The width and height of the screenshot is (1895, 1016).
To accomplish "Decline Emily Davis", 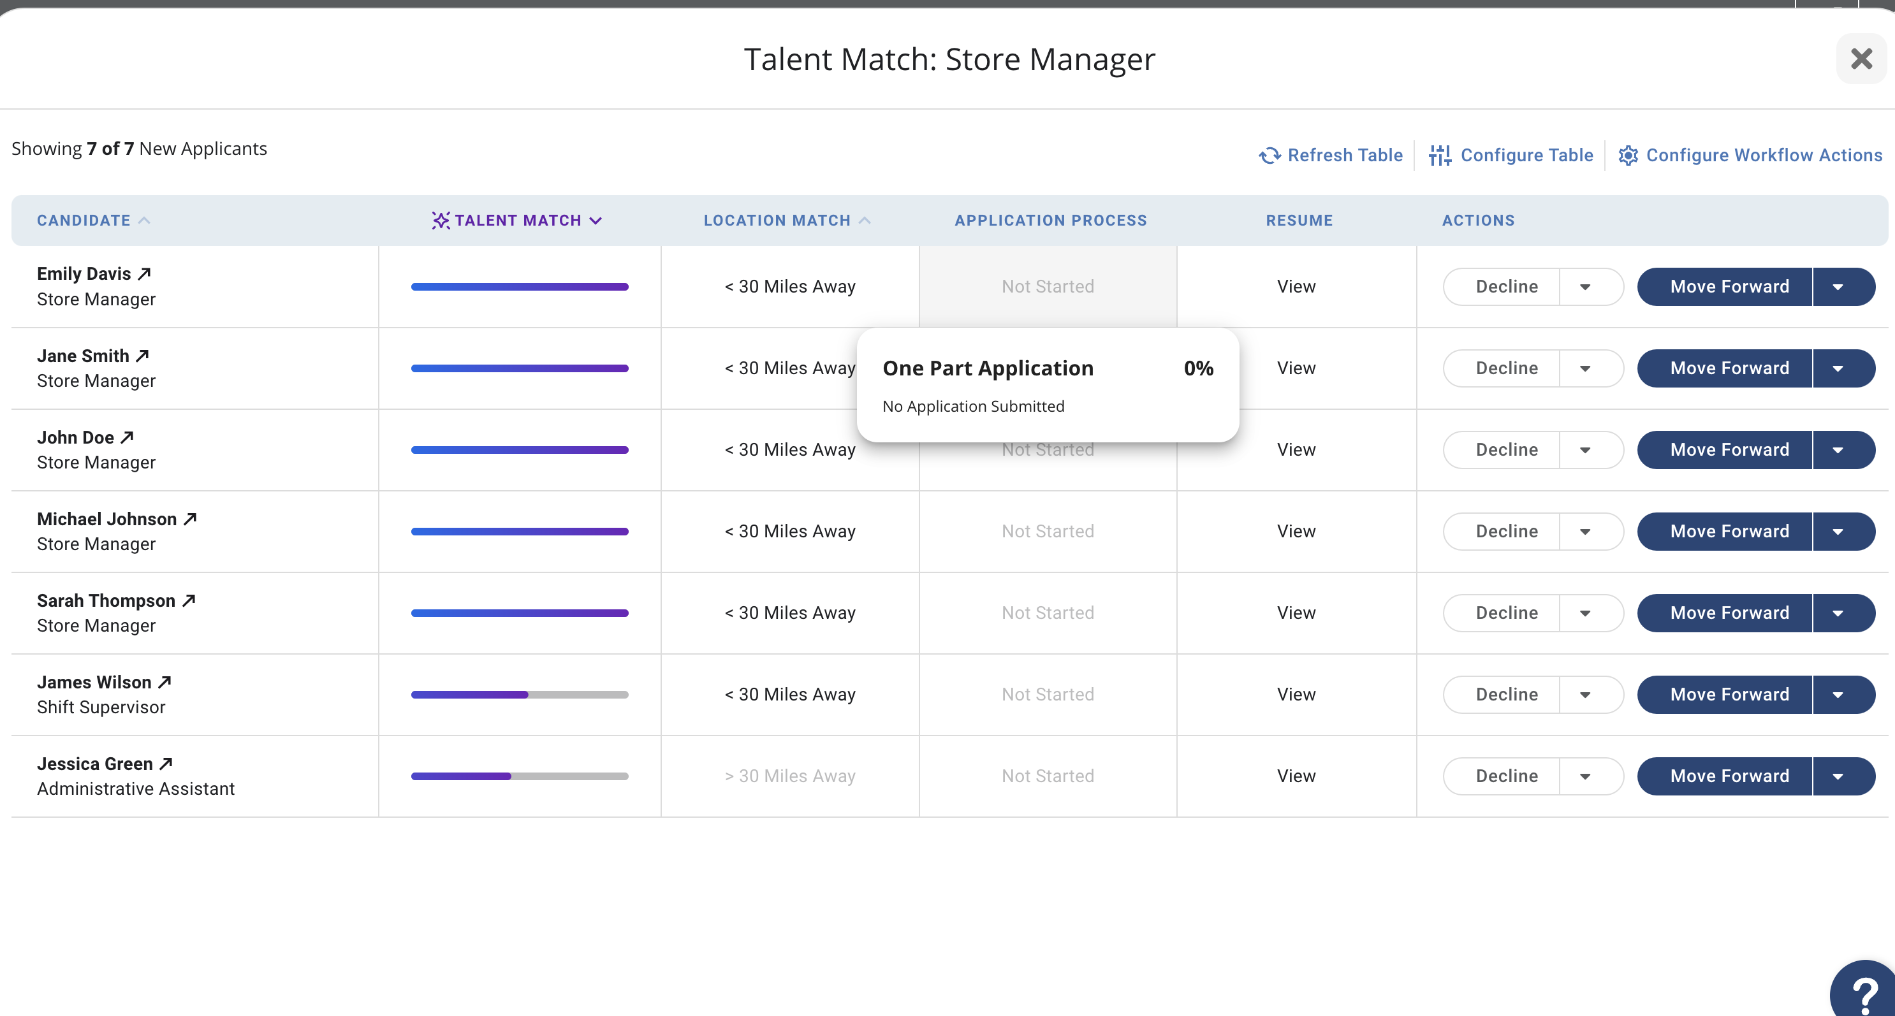I will [1502, 287].
